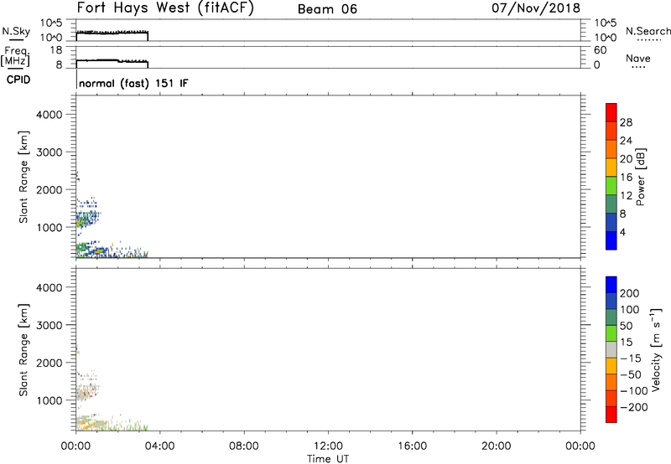The width and height of the screenshot is (671, 464).
Task: Click the 'N.Sky' legend label
Action: [16, 31]
